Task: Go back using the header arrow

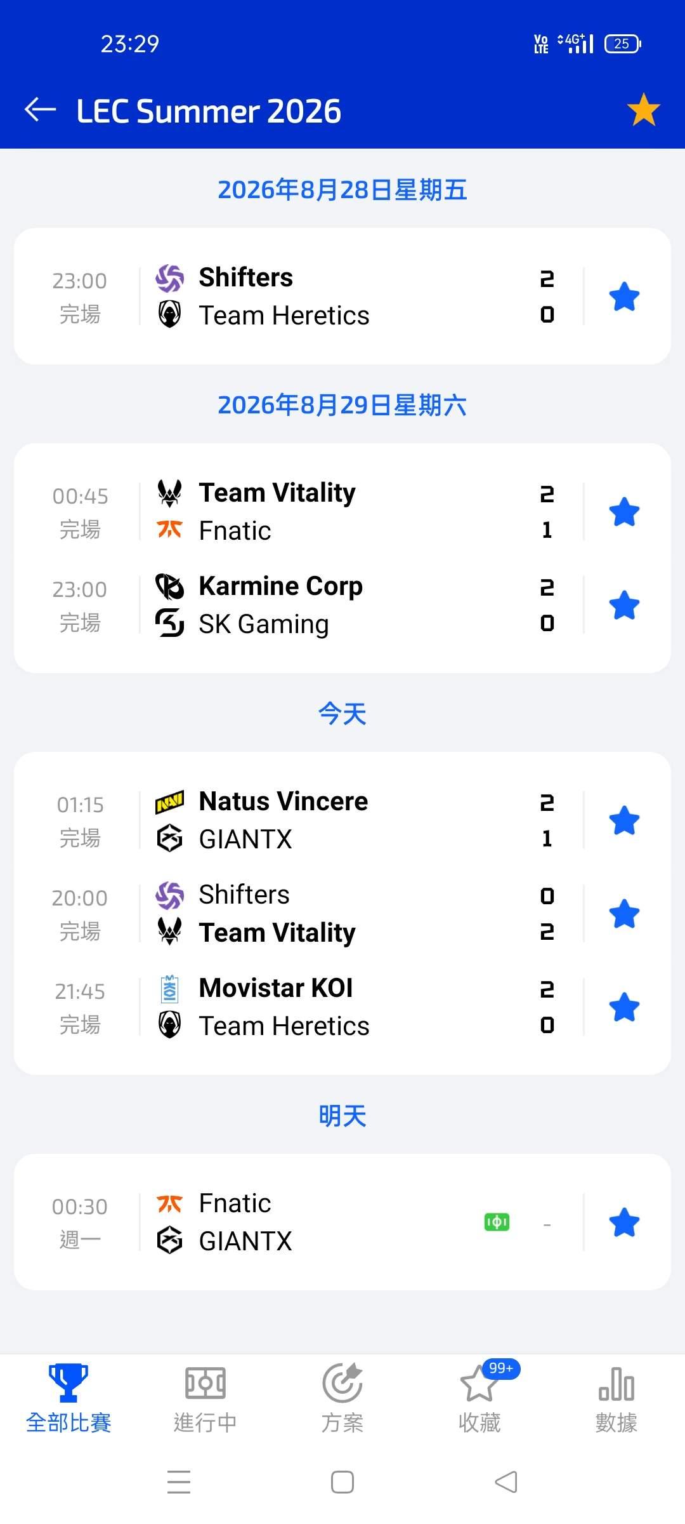Action: [40, 110]
